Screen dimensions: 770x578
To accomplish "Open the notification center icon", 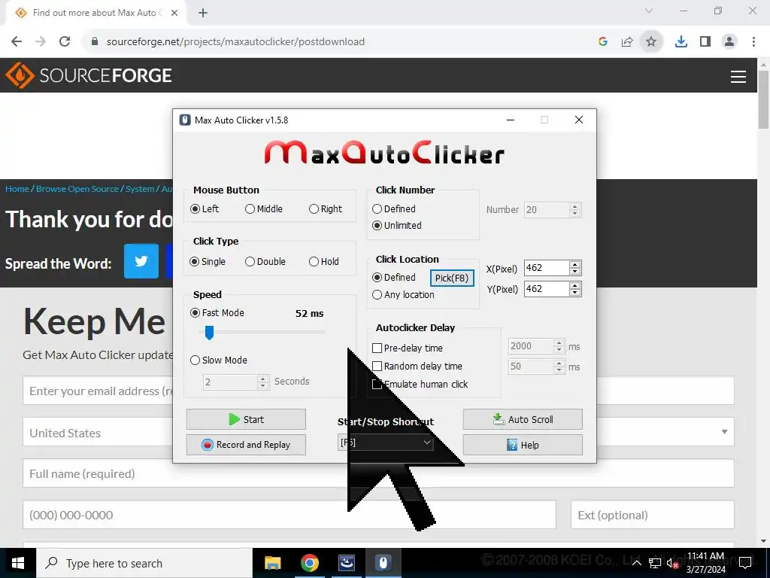I will tap(745, 563).
